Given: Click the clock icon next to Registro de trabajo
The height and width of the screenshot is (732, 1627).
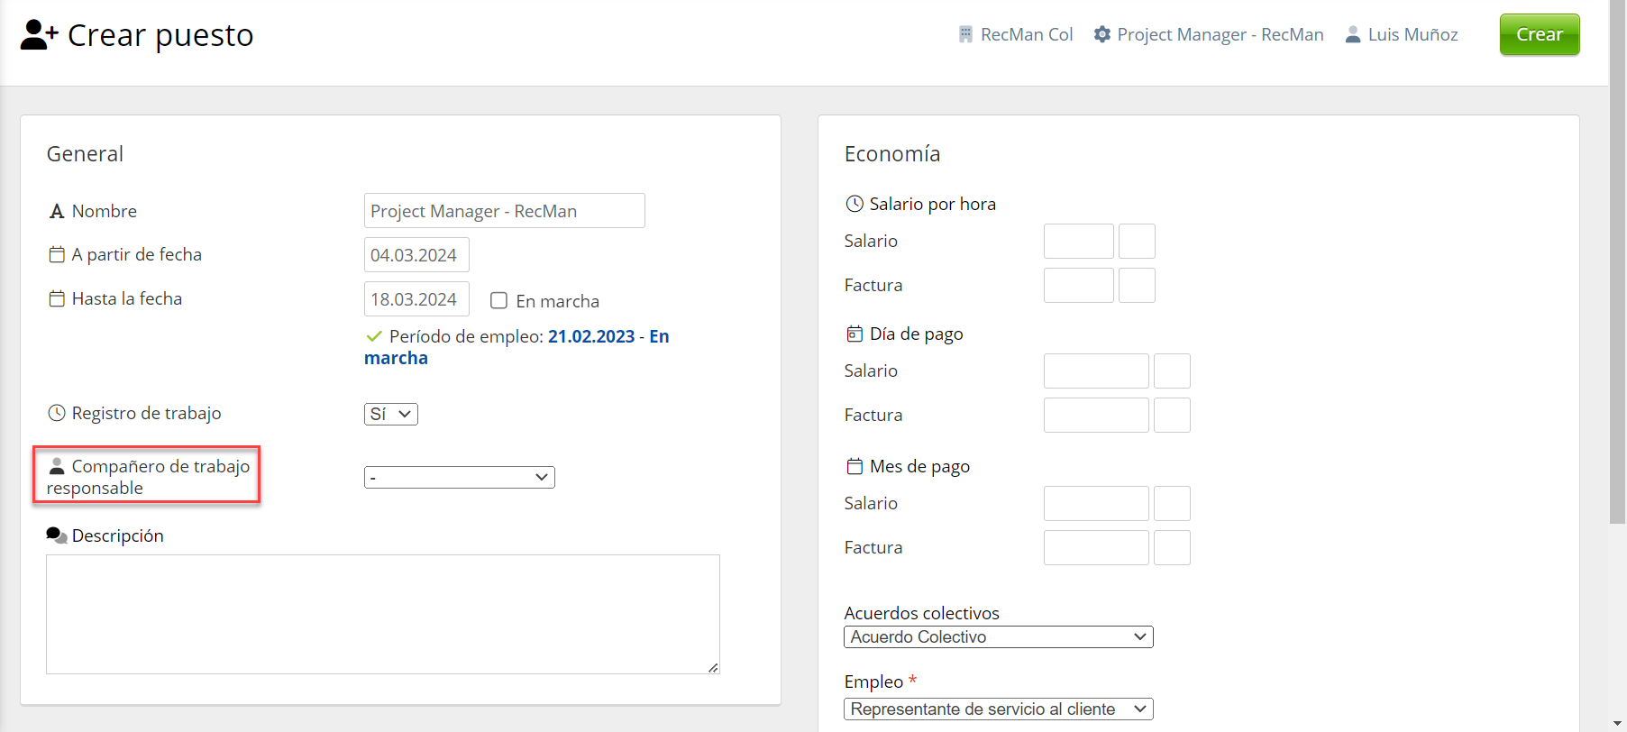Looking at the screenshot, I should [x=57, y=413].
